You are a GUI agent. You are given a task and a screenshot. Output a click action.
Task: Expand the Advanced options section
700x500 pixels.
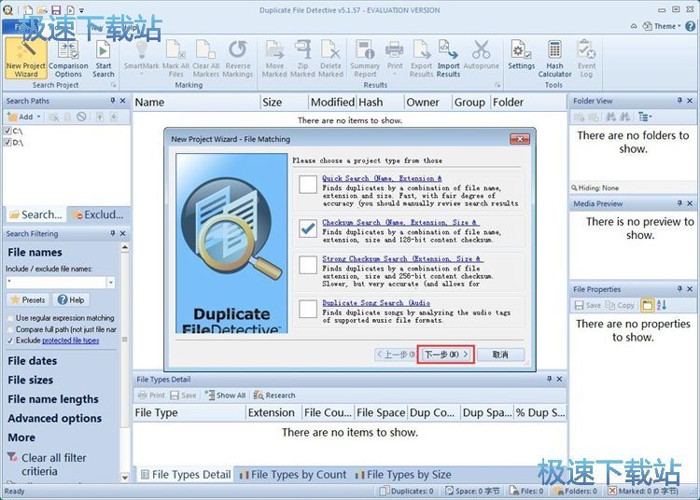point(54,418)
